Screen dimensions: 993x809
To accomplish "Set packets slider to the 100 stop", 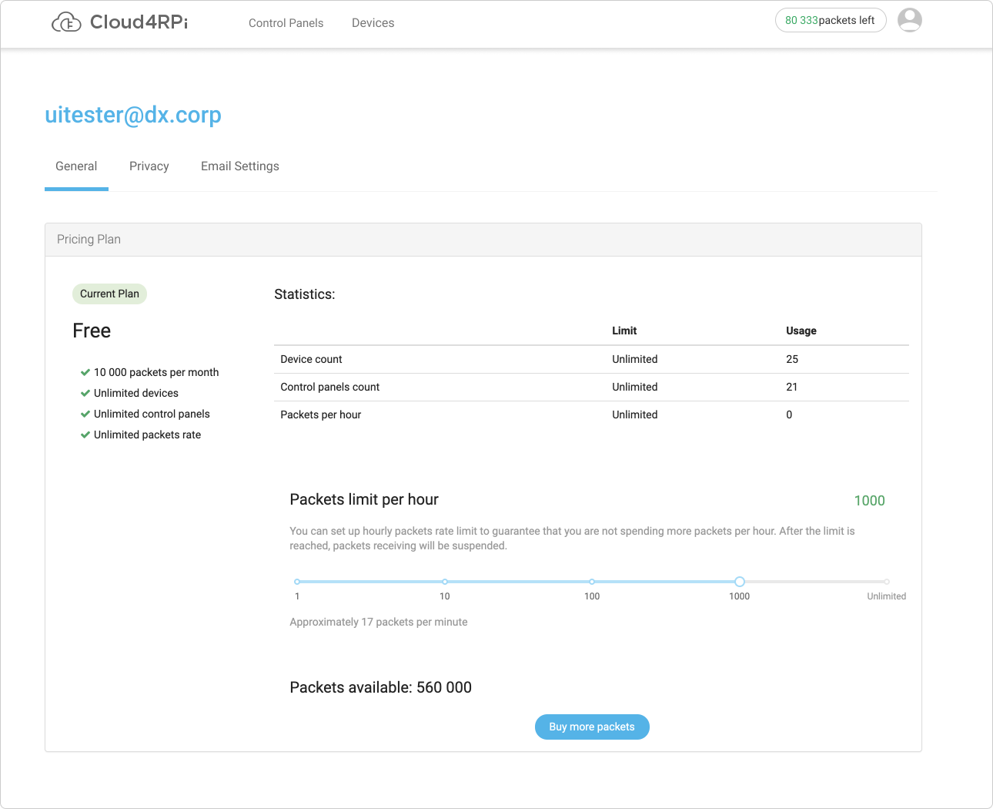I will click(x=591, y=582).
